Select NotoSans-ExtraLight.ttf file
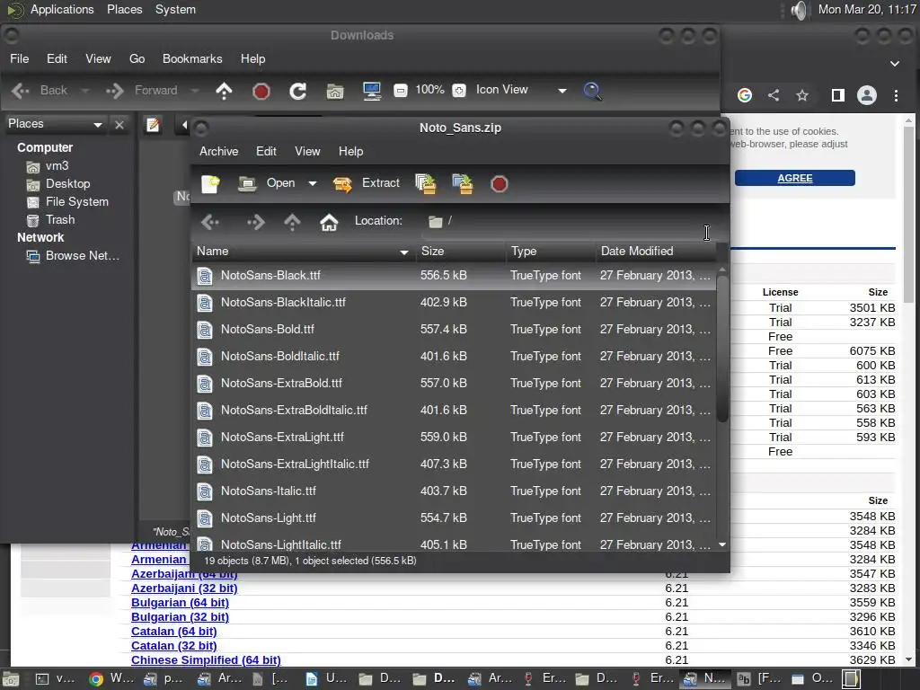Image resolution: width=920 pixels, height=690 pixels. 454,438
